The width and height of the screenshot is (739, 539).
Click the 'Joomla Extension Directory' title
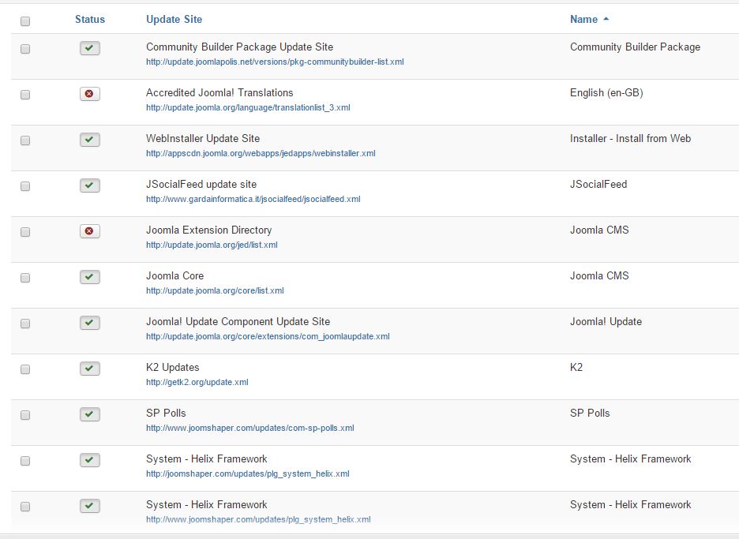click(x=208, y=230)
